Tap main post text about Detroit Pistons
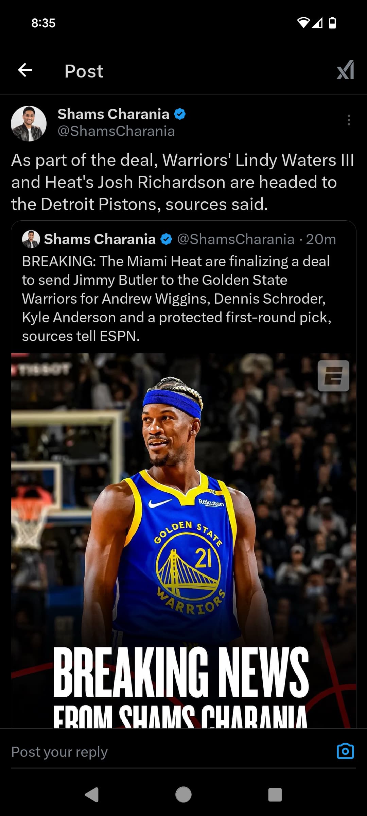The height and width of the screenshot is (816, 367). (183, 182)
